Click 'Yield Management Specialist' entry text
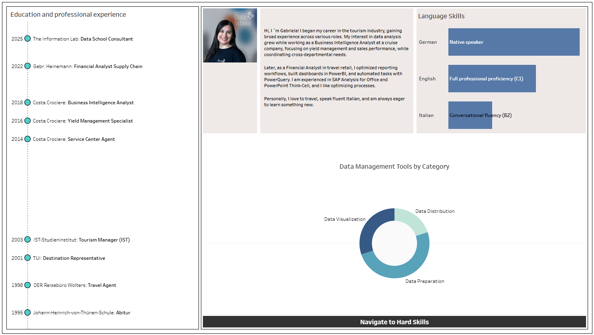594x335 pixels. [100, 121]
